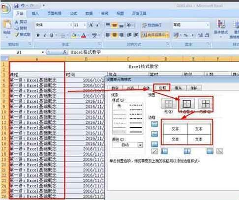The image size is (239, 200).
Task: Open the Fill tab in Format Cells dialog
Action: 178,88
